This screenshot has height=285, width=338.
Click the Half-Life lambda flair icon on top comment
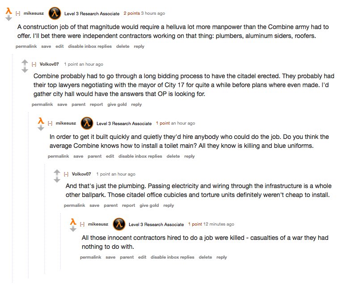[x=55, y=13]
